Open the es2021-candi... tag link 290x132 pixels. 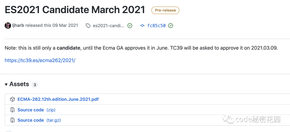click(x=108, y=26)
